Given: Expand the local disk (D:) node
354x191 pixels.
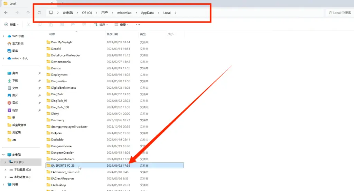Looking at the screenshot, I should (6, 170).
